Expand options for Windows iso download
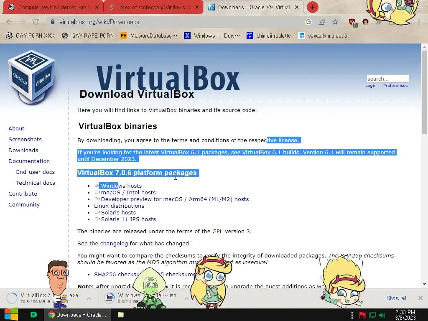 pyautogui.click(x=187, y=298)
